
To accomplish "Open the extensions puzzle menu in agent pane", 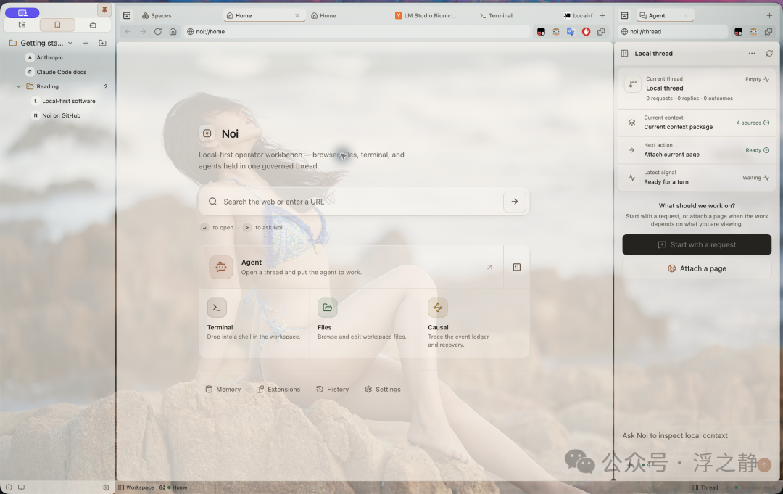I will coord(768,31).
